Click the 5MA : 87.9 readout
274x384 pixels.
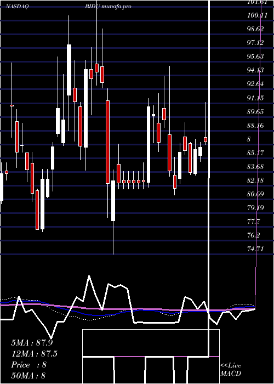tap(32, 343)
